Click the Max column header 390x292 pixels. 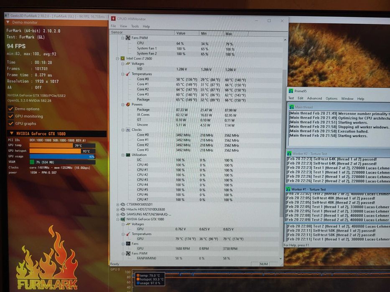(236, 33)
